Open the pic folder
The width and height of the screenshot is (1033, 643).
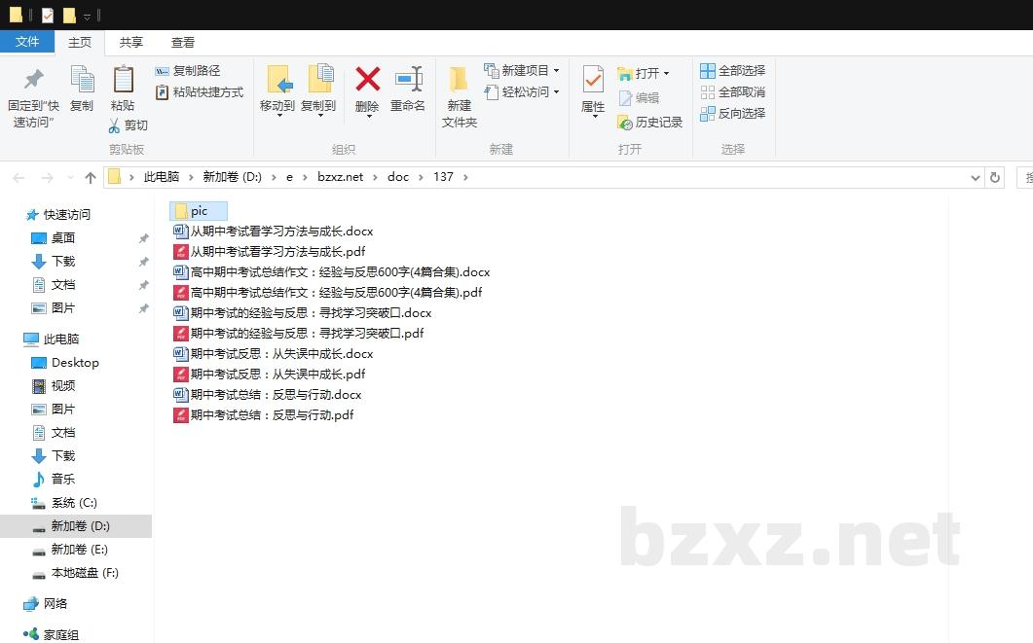tap(199, 211)
